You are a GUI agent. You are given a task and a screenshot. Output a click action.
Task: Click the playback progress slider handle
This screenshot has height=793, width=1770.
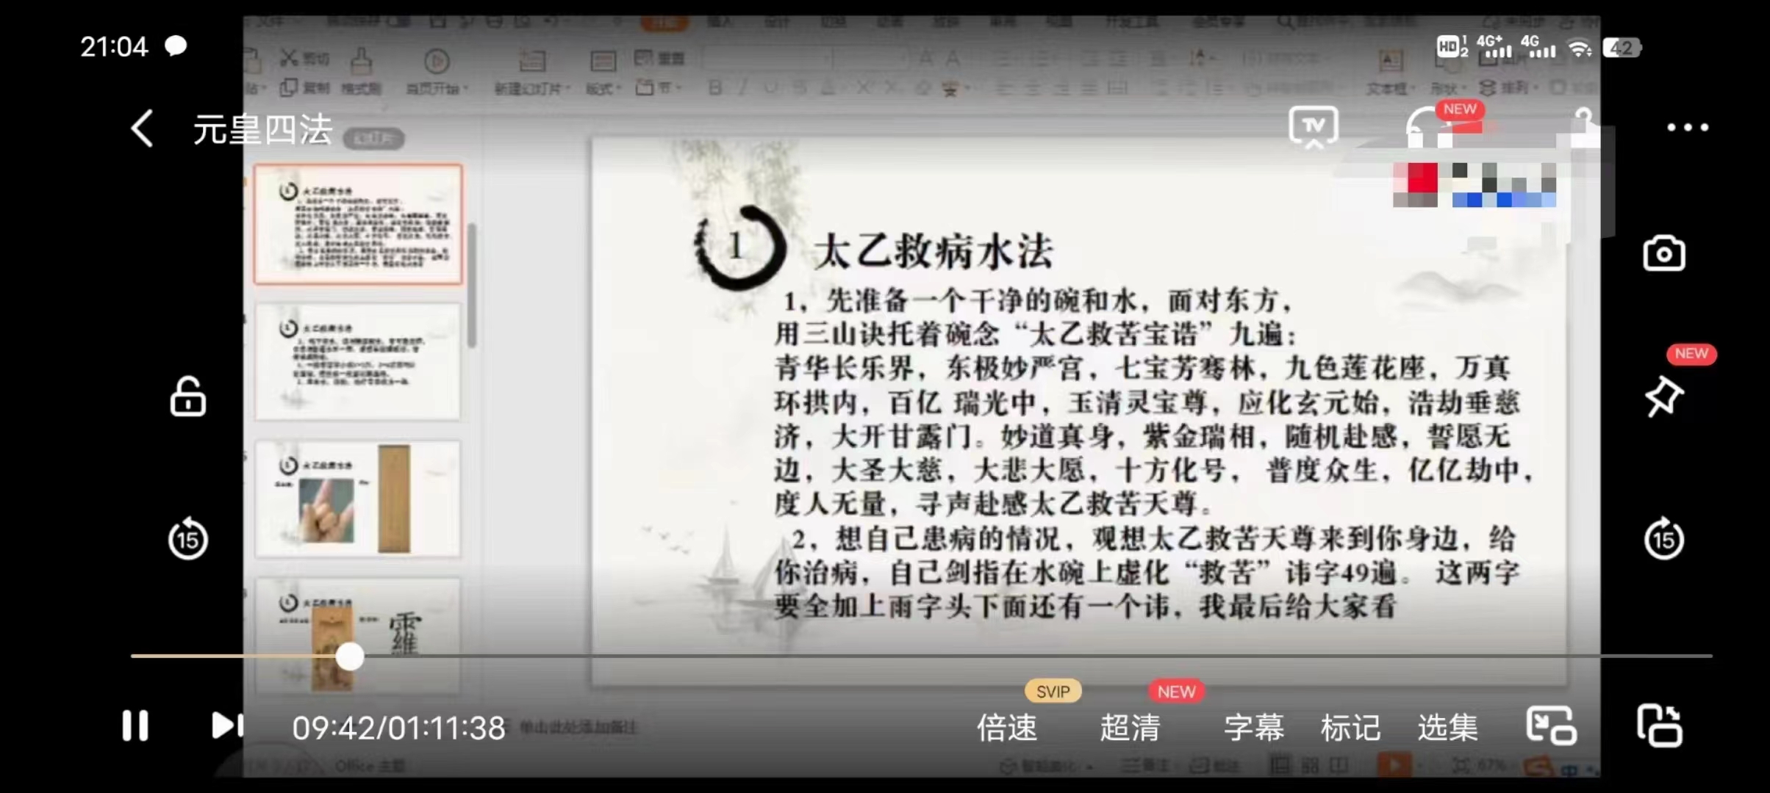tap(351, 656)
